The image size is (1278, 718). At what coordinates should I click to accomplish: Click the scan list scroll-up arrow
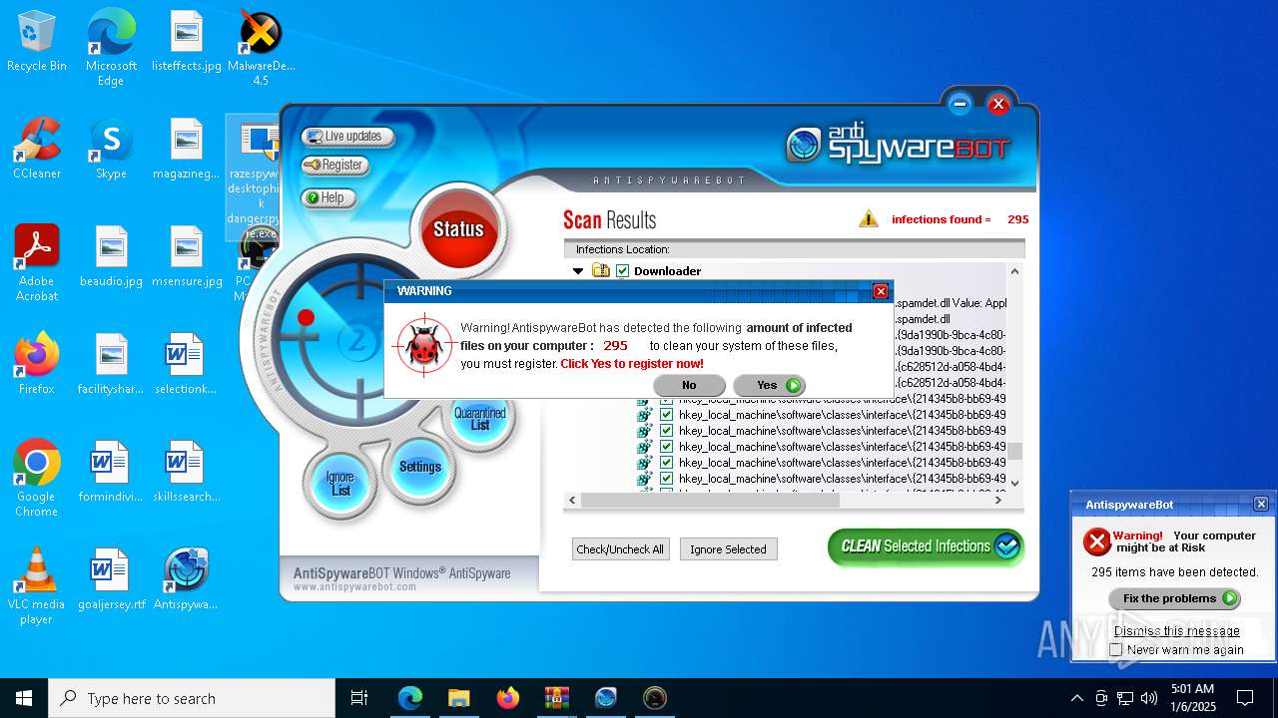(x=1014, y=271)
